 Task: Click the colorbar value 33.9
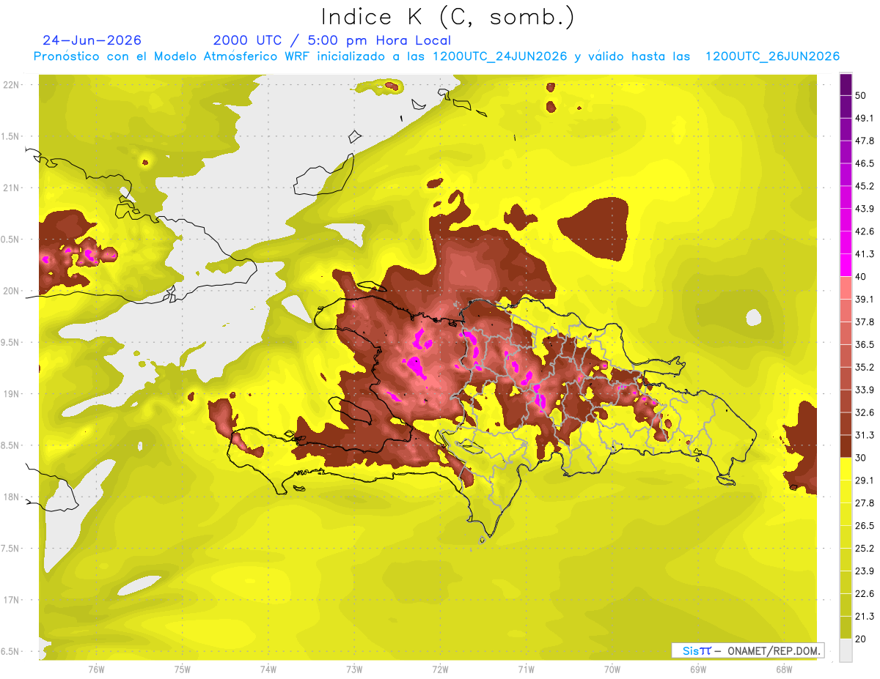pos(865,390)
